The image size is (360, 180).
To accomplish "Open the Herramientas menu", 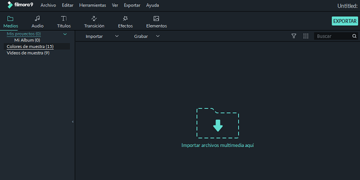I will (92, 5).
